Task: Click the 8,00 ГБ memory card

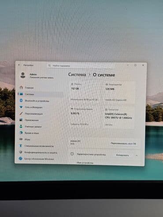Action: click(85, 117)
